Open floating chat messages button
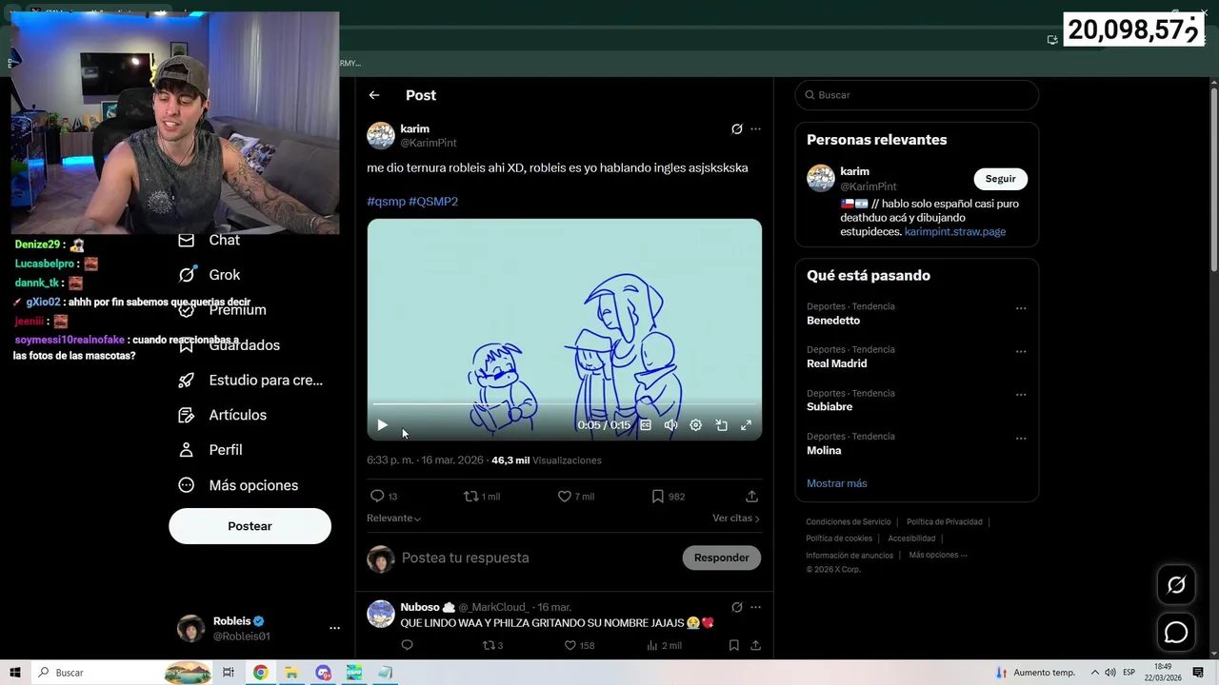Screen dimensions: 1219x685 (1176, 633)
